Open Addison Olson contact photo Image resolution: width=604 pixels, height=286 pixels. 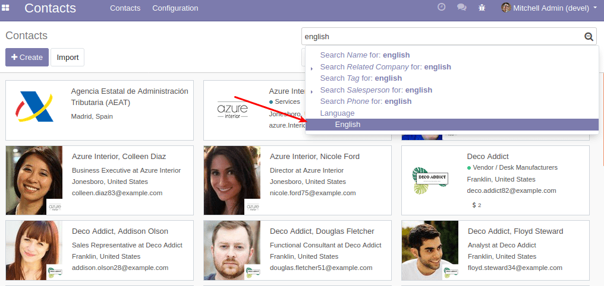click(x=34, y=250)
